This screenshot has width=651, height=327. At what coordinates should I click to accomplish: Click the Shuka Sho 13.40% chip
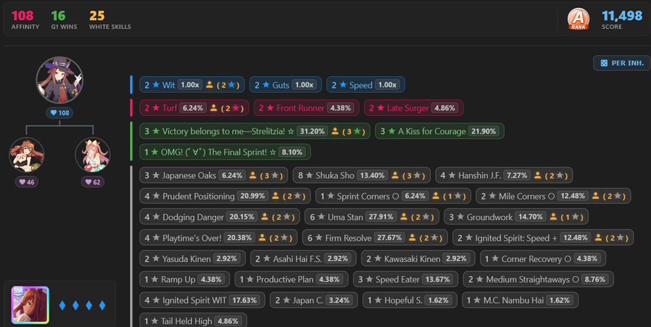click(361, 175)
